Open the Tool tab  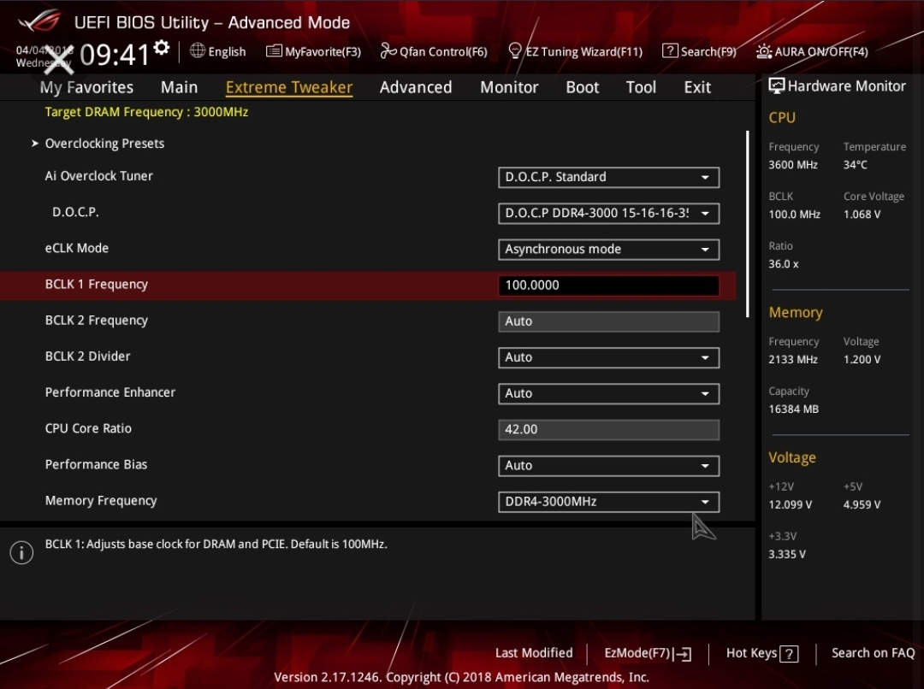641,87
